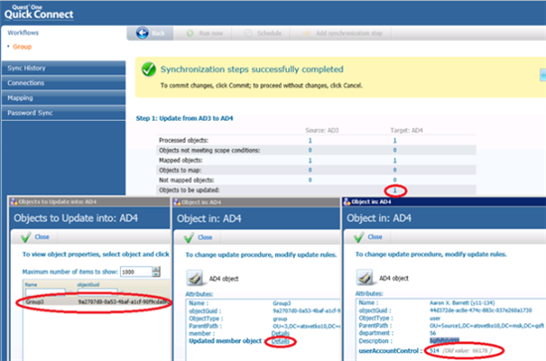Click Close checkmark icon in Objects to Update window
546x361 pixels.
click(26, 237)
